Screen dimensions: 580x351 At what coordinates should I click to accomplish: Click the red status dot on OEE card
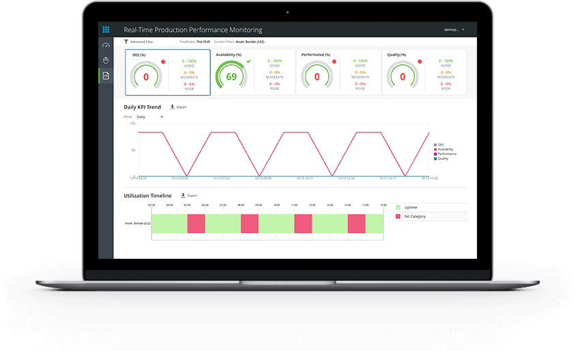coord(163,62)
